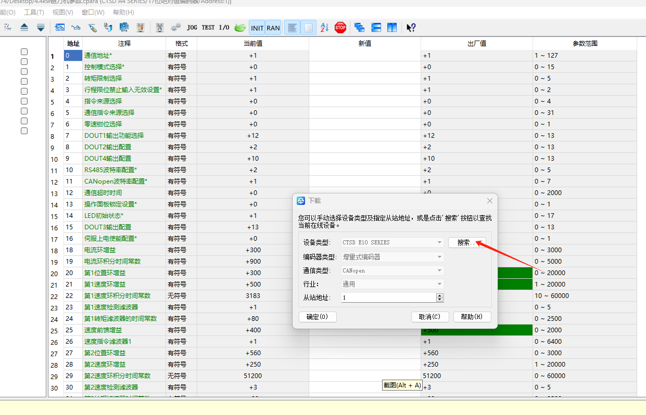Viewport: 646px width, 415px height.
Task: Click the 取消(C) button
Action: pos(429,317)
